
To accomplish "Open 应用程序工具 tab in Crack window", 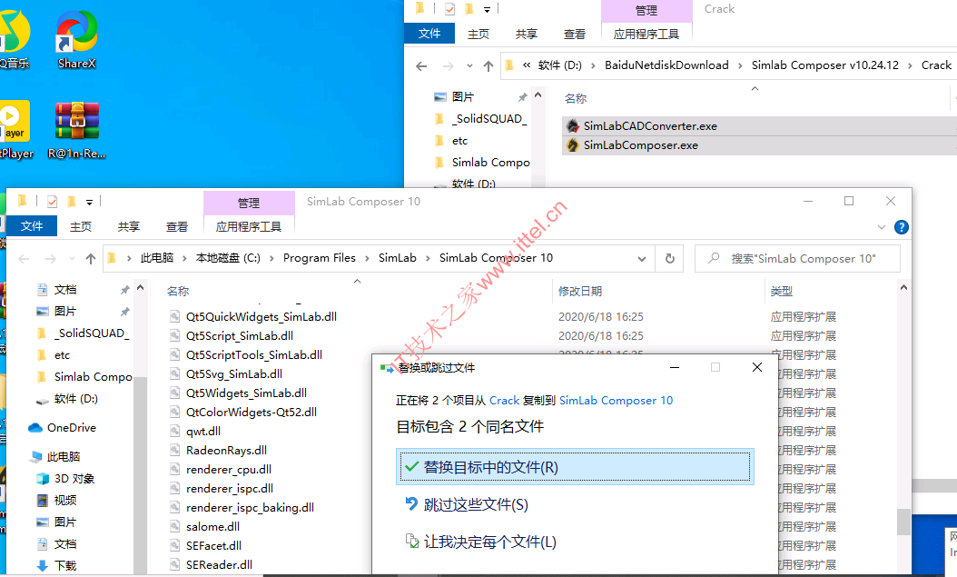I will point(646,34).
